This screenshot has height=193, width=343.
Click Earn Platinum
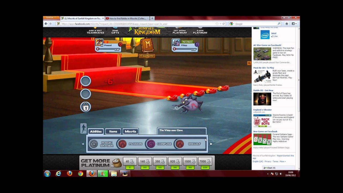click(200, 31)
